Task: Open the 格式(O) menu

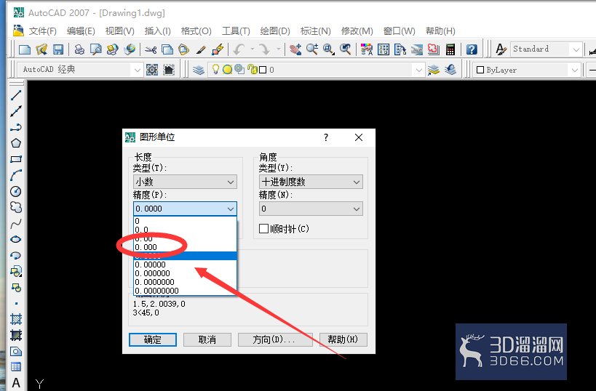Action: point(196,31)
